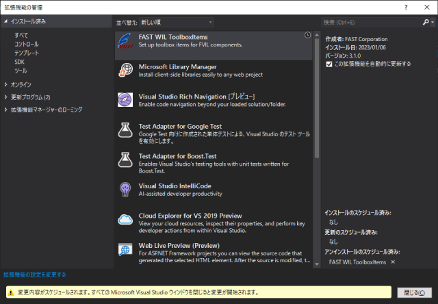Click the Web Live Preview icon

tap(125, 249)
